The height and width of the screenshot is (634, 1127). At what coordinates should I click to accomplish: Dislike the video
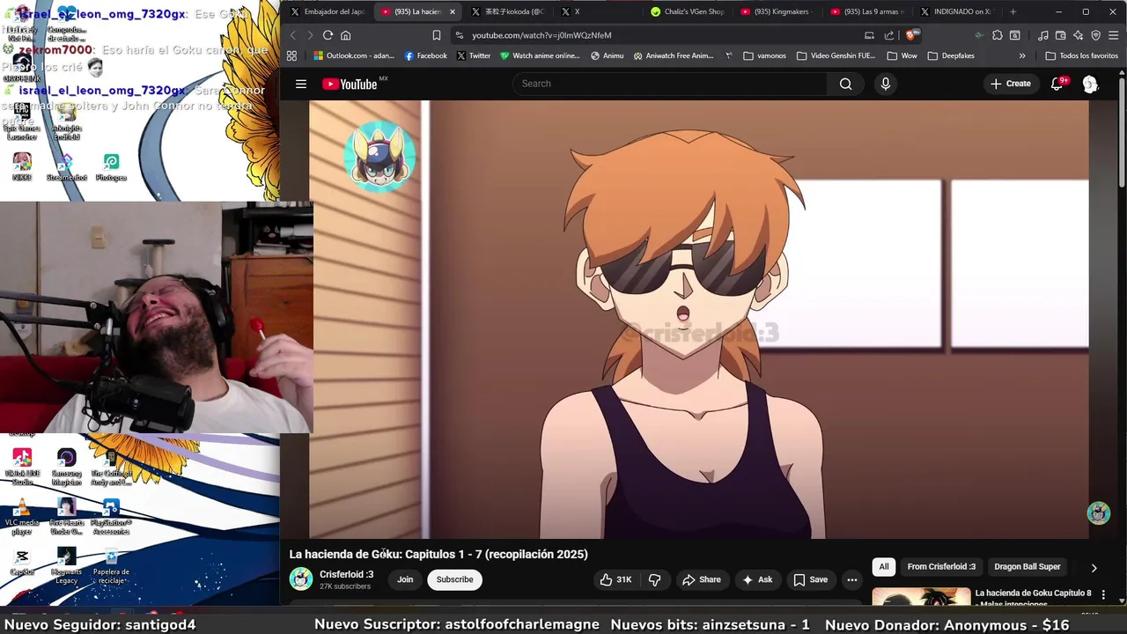[x=654, y=579]
